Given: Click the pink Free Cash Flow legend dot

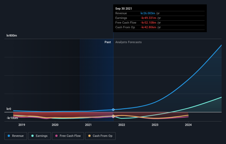Looking at the screenshot, I should click(56, 136).
